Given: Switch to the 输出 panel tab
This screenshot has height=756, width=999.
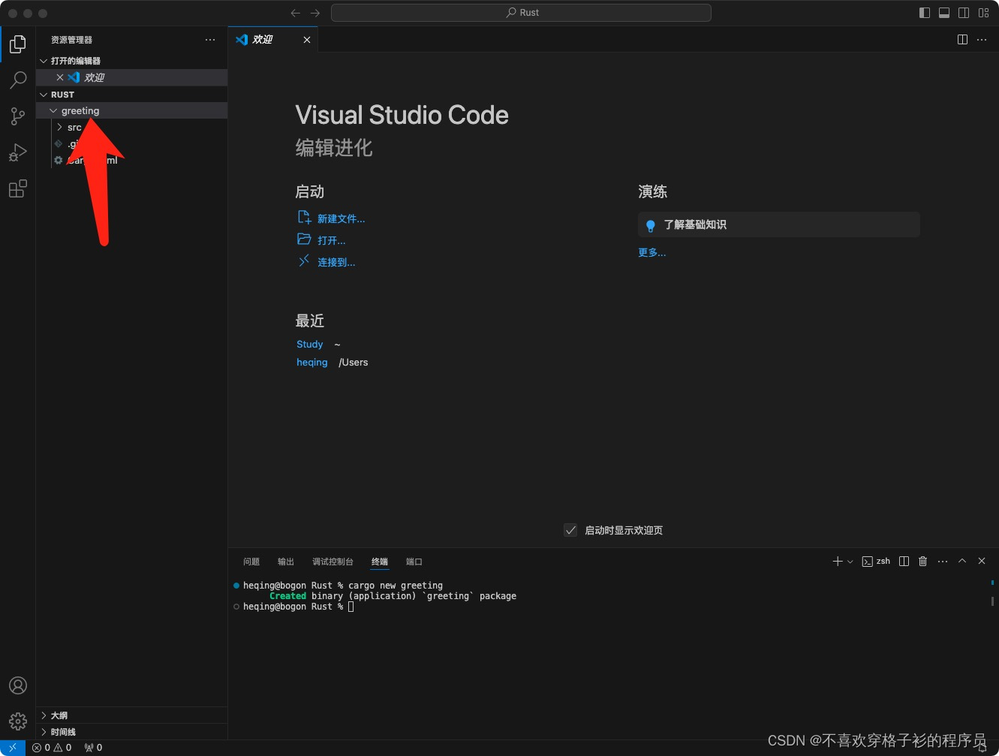Looking at the screenshot, I should pyautogui.click(x=286, y=562).
